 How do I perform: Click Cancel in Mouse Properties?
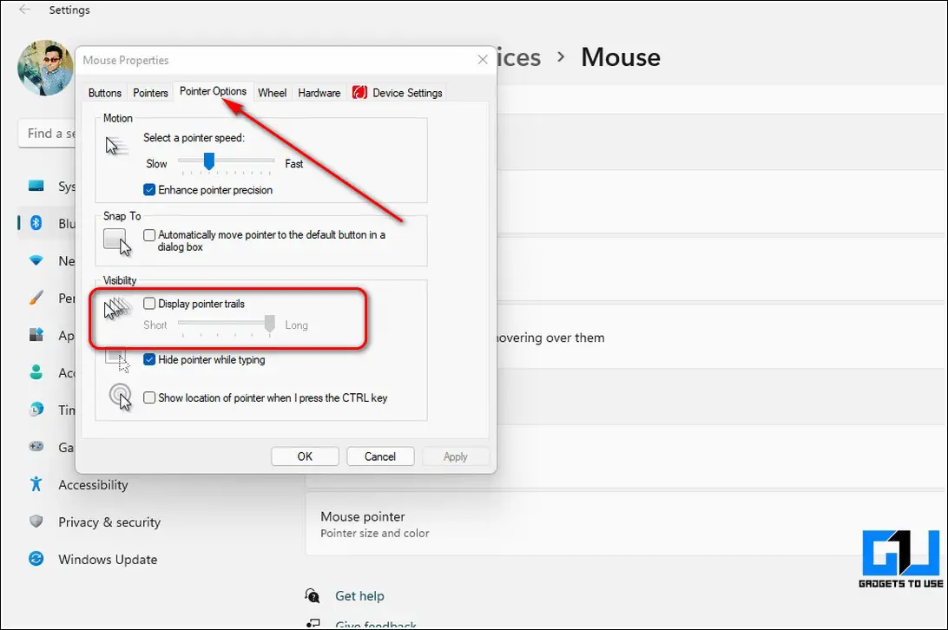pyautogui.click(x=379, y=456)
